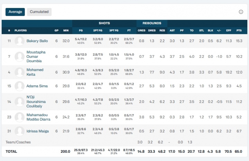Screen dimensions: 249x161
Task: Click Moustapha Oumar Doumbia's avatar
Action: tap(19, 57)
